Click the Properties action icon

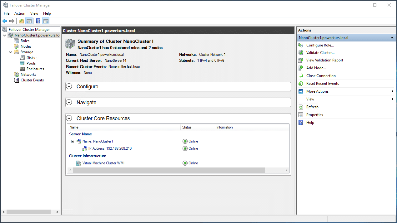[301, 115]
